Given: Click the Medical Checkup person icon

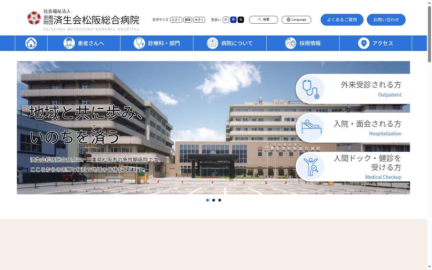Looking at the screenshot, I should point(310,167).
